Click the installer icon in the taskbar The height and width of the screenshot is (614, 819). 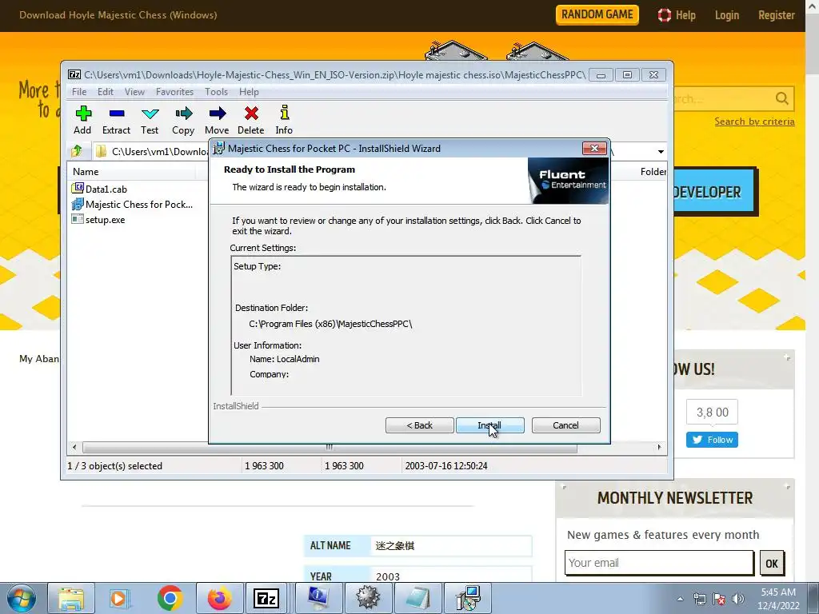[467, 598]
